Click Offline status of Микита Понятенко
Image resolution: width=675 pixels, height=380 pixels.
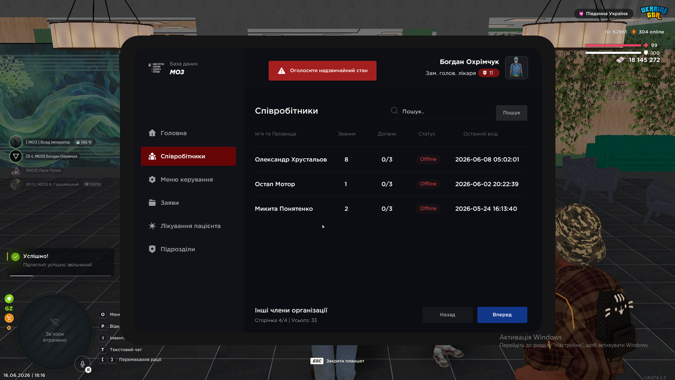pos(428,208)
